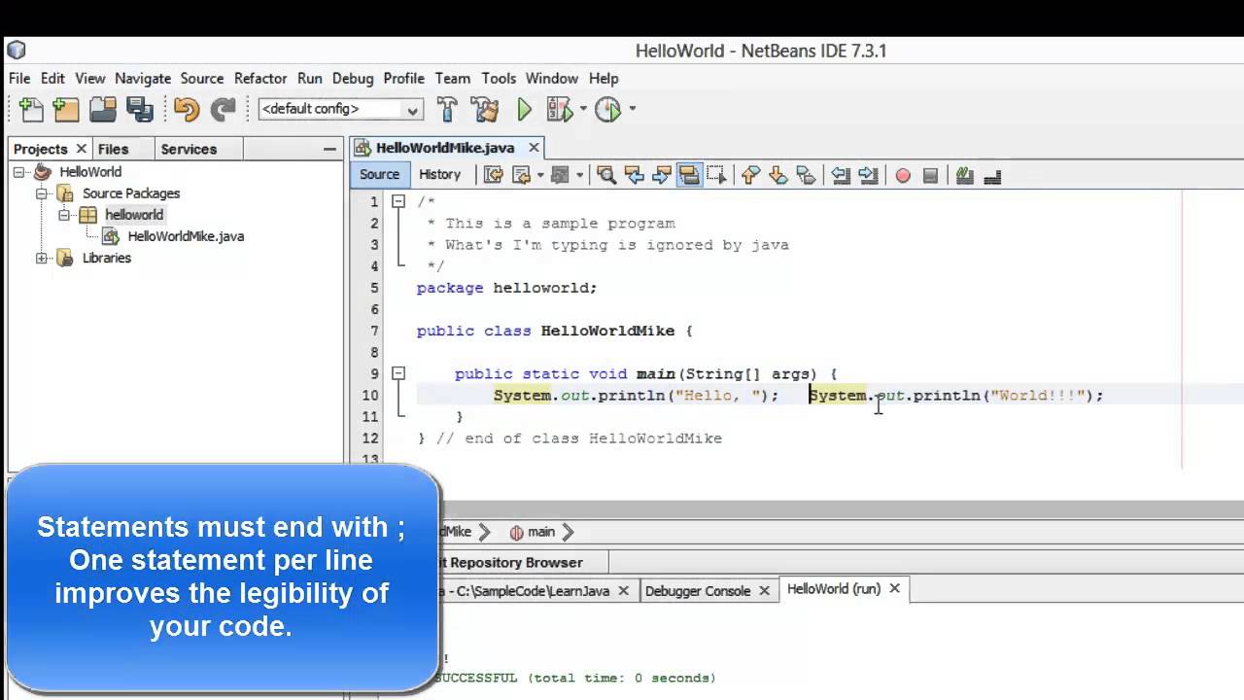Collapse the HelloWorld project tree node

click(19, 172)
